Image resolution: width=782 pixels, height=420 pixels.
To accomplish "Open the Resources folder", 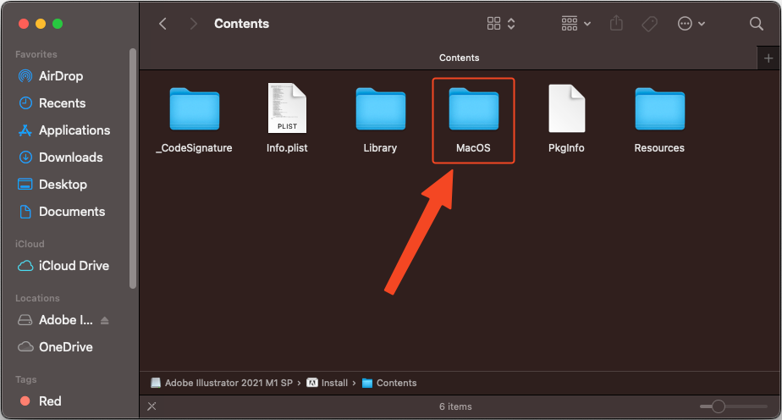I will pos(659,111).
